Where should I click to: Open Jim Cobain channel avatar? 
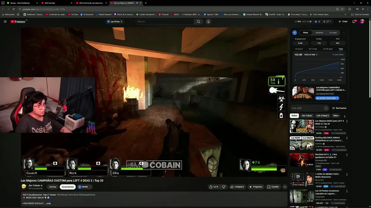(x=24, y=187)
